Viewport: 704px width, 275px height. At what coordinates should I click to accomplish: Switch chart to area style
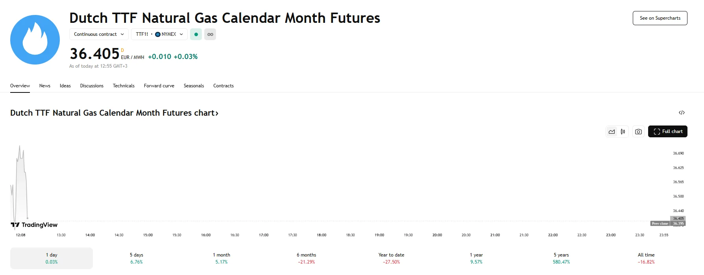point(612,132)
